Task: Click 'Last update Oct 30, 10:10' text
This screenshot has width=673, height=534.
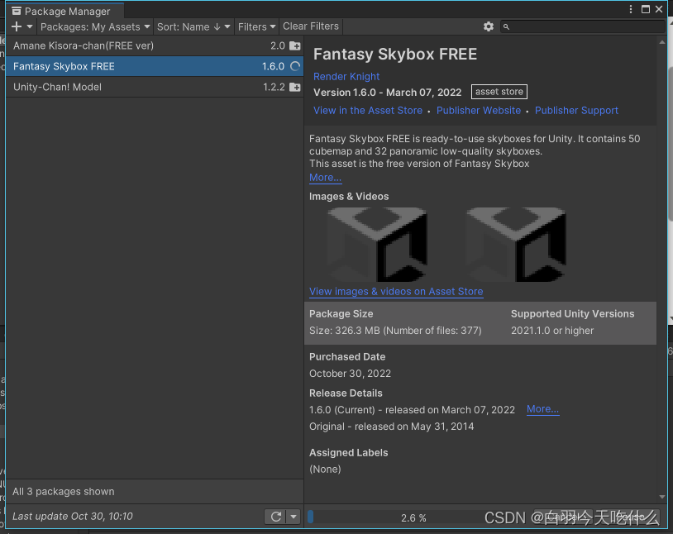Action: point(73,517)
